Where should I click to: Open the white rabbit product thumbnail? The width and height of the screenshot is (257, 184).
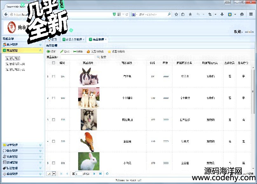[89, 161]
